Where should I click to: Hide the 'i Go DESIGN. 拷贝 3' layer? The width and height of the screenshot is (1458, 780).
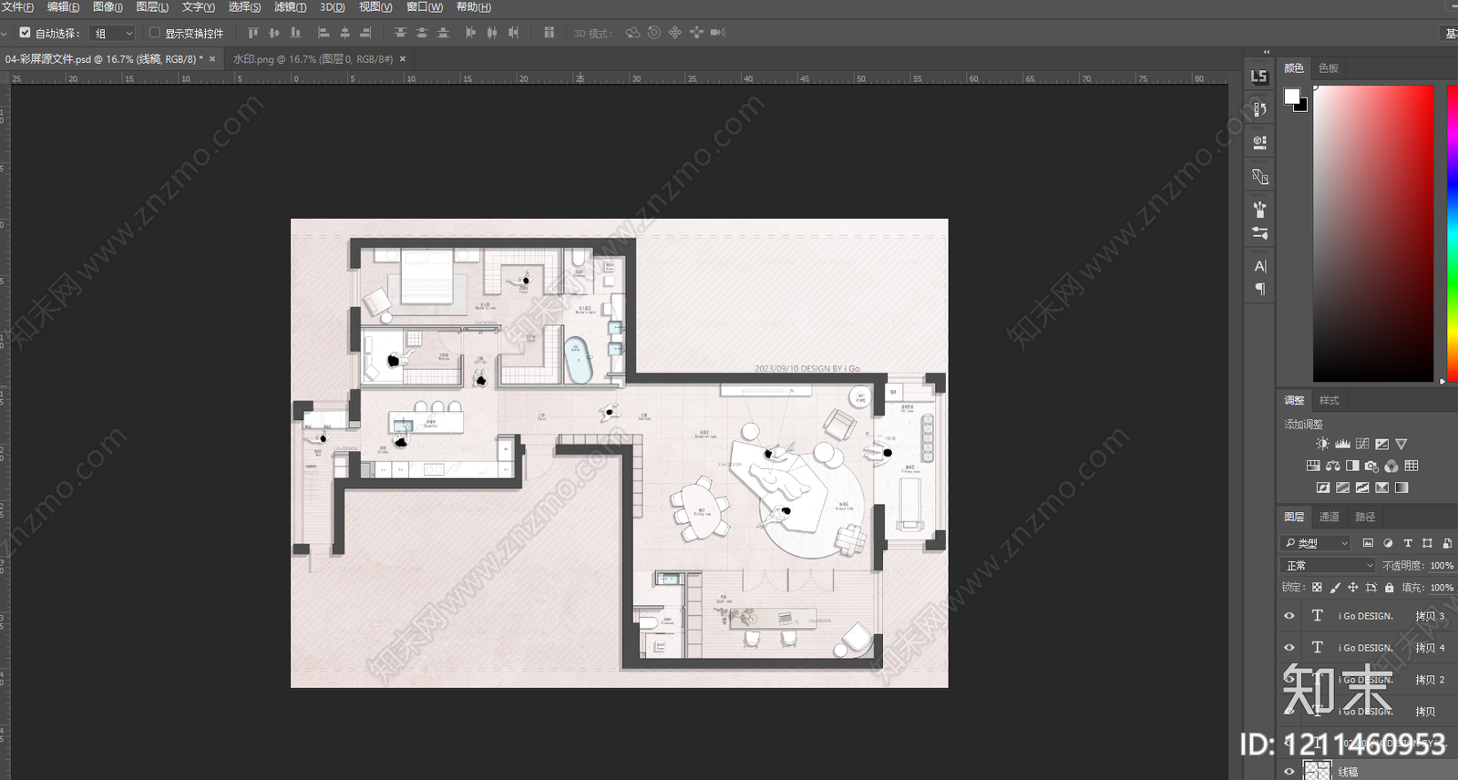(x=1289, y=616)
